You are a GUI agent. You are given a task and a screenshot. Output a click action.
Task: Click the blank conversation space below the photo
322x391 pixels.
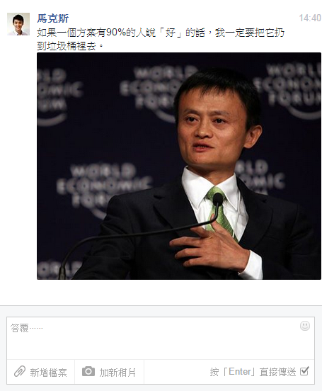[x=161, y=293]
